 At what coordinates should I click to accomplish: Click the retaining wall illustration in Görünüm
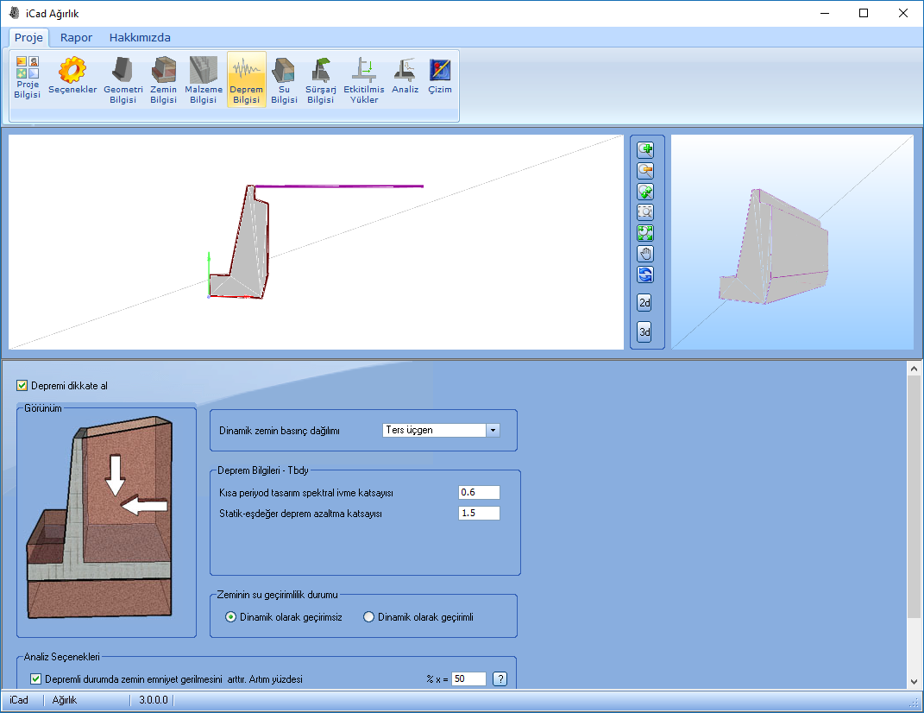[x=99, y=518]
